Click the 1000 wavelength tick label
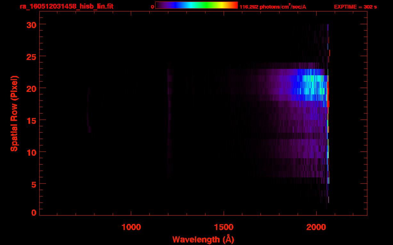This screenshot has width=393, height=245. point(131,227)
